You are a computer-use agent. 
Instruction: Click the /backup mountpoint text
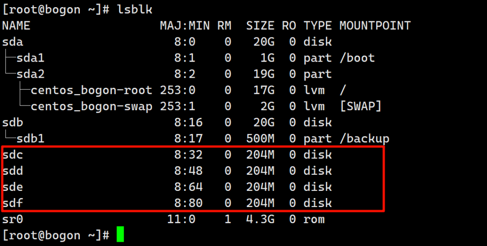[x=364, y=139]
